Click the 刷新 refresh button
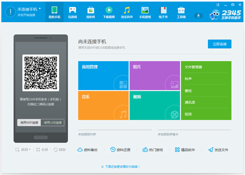 (x=60, y=150)
